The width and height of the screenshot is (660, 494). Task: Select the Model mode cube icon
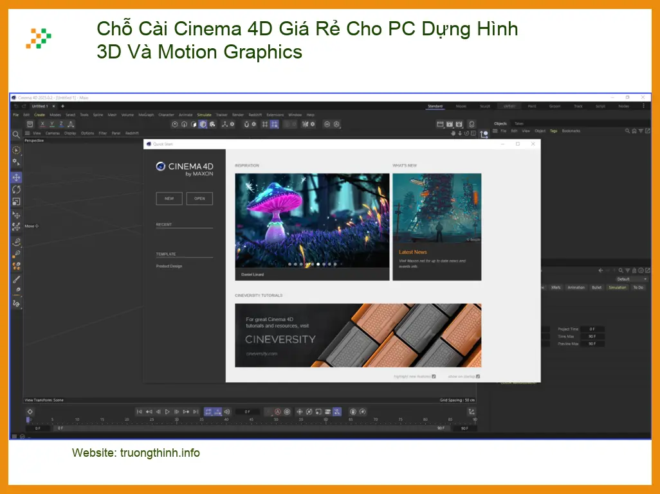point(203,124)
